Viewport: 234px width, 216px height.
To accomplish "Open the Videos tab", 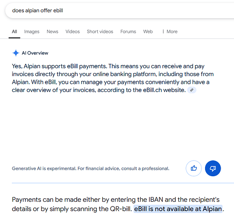I will coord(73,32).
